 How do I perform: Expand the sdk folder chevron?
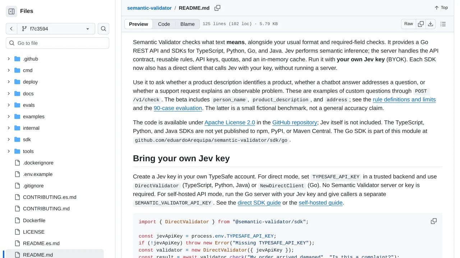(9, 139)
